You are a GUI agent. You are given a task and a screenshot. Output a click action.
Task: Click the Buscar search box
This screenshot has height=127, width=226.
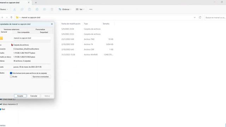point(215,17)
